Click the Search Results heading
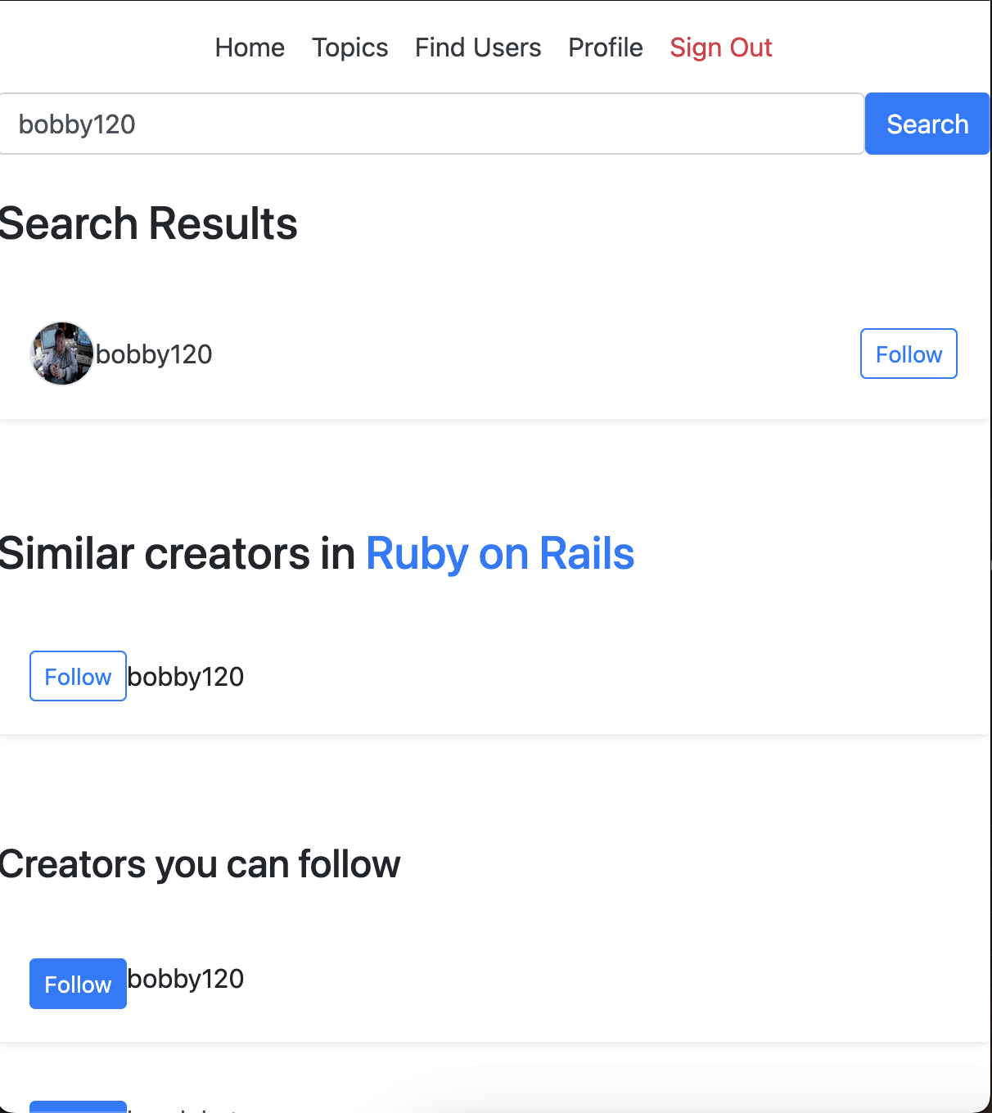 coord(148,224)
